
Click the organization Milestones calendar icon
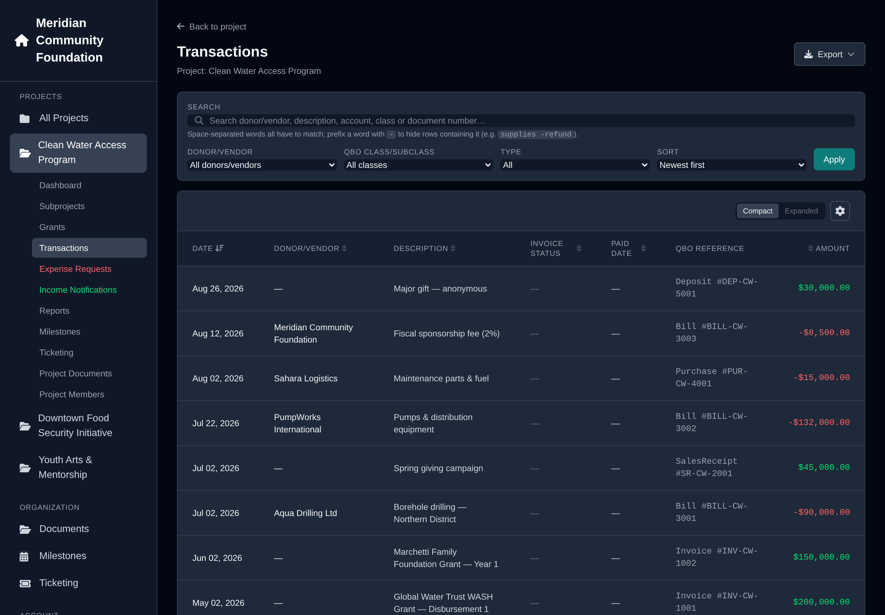point(24,557)
